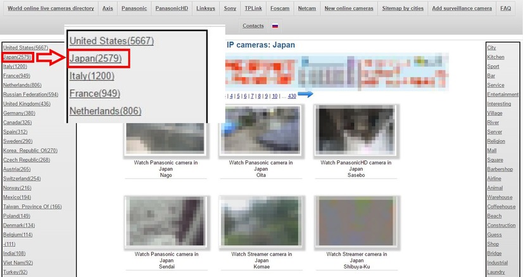The height and width of the screenshot is (277, 523).
Task: Filter cameras by Entertainment category
Action: 503,94
